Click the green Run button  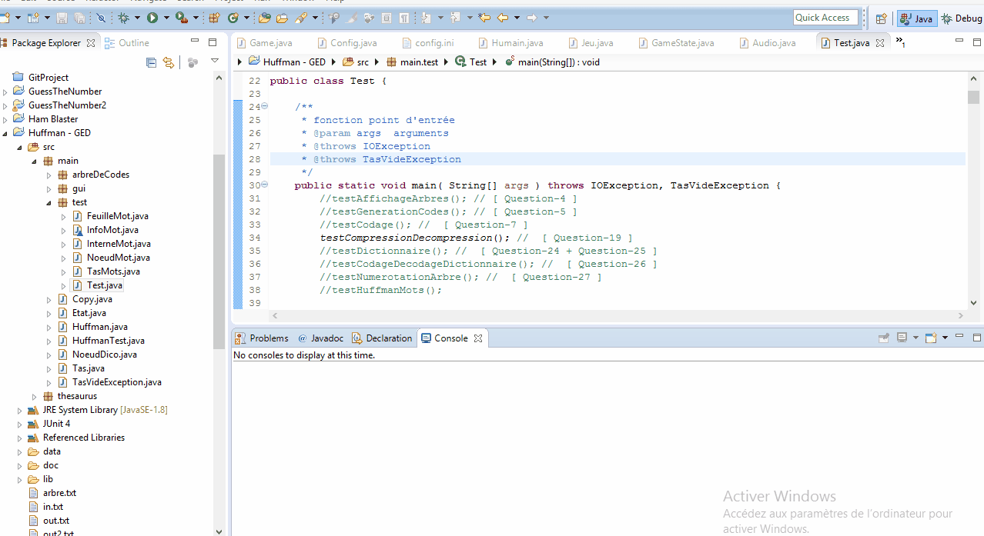pyautogui.click(x=152, y=17)
